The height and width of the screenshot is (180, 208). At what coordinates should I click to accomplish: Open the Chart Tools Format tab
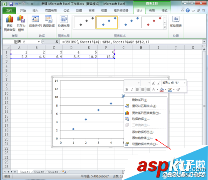164,10
